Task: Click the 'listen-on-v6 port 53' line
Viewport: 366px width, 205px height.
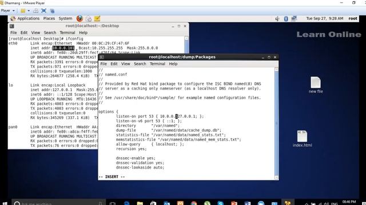Action: click(x=149, y=121)
